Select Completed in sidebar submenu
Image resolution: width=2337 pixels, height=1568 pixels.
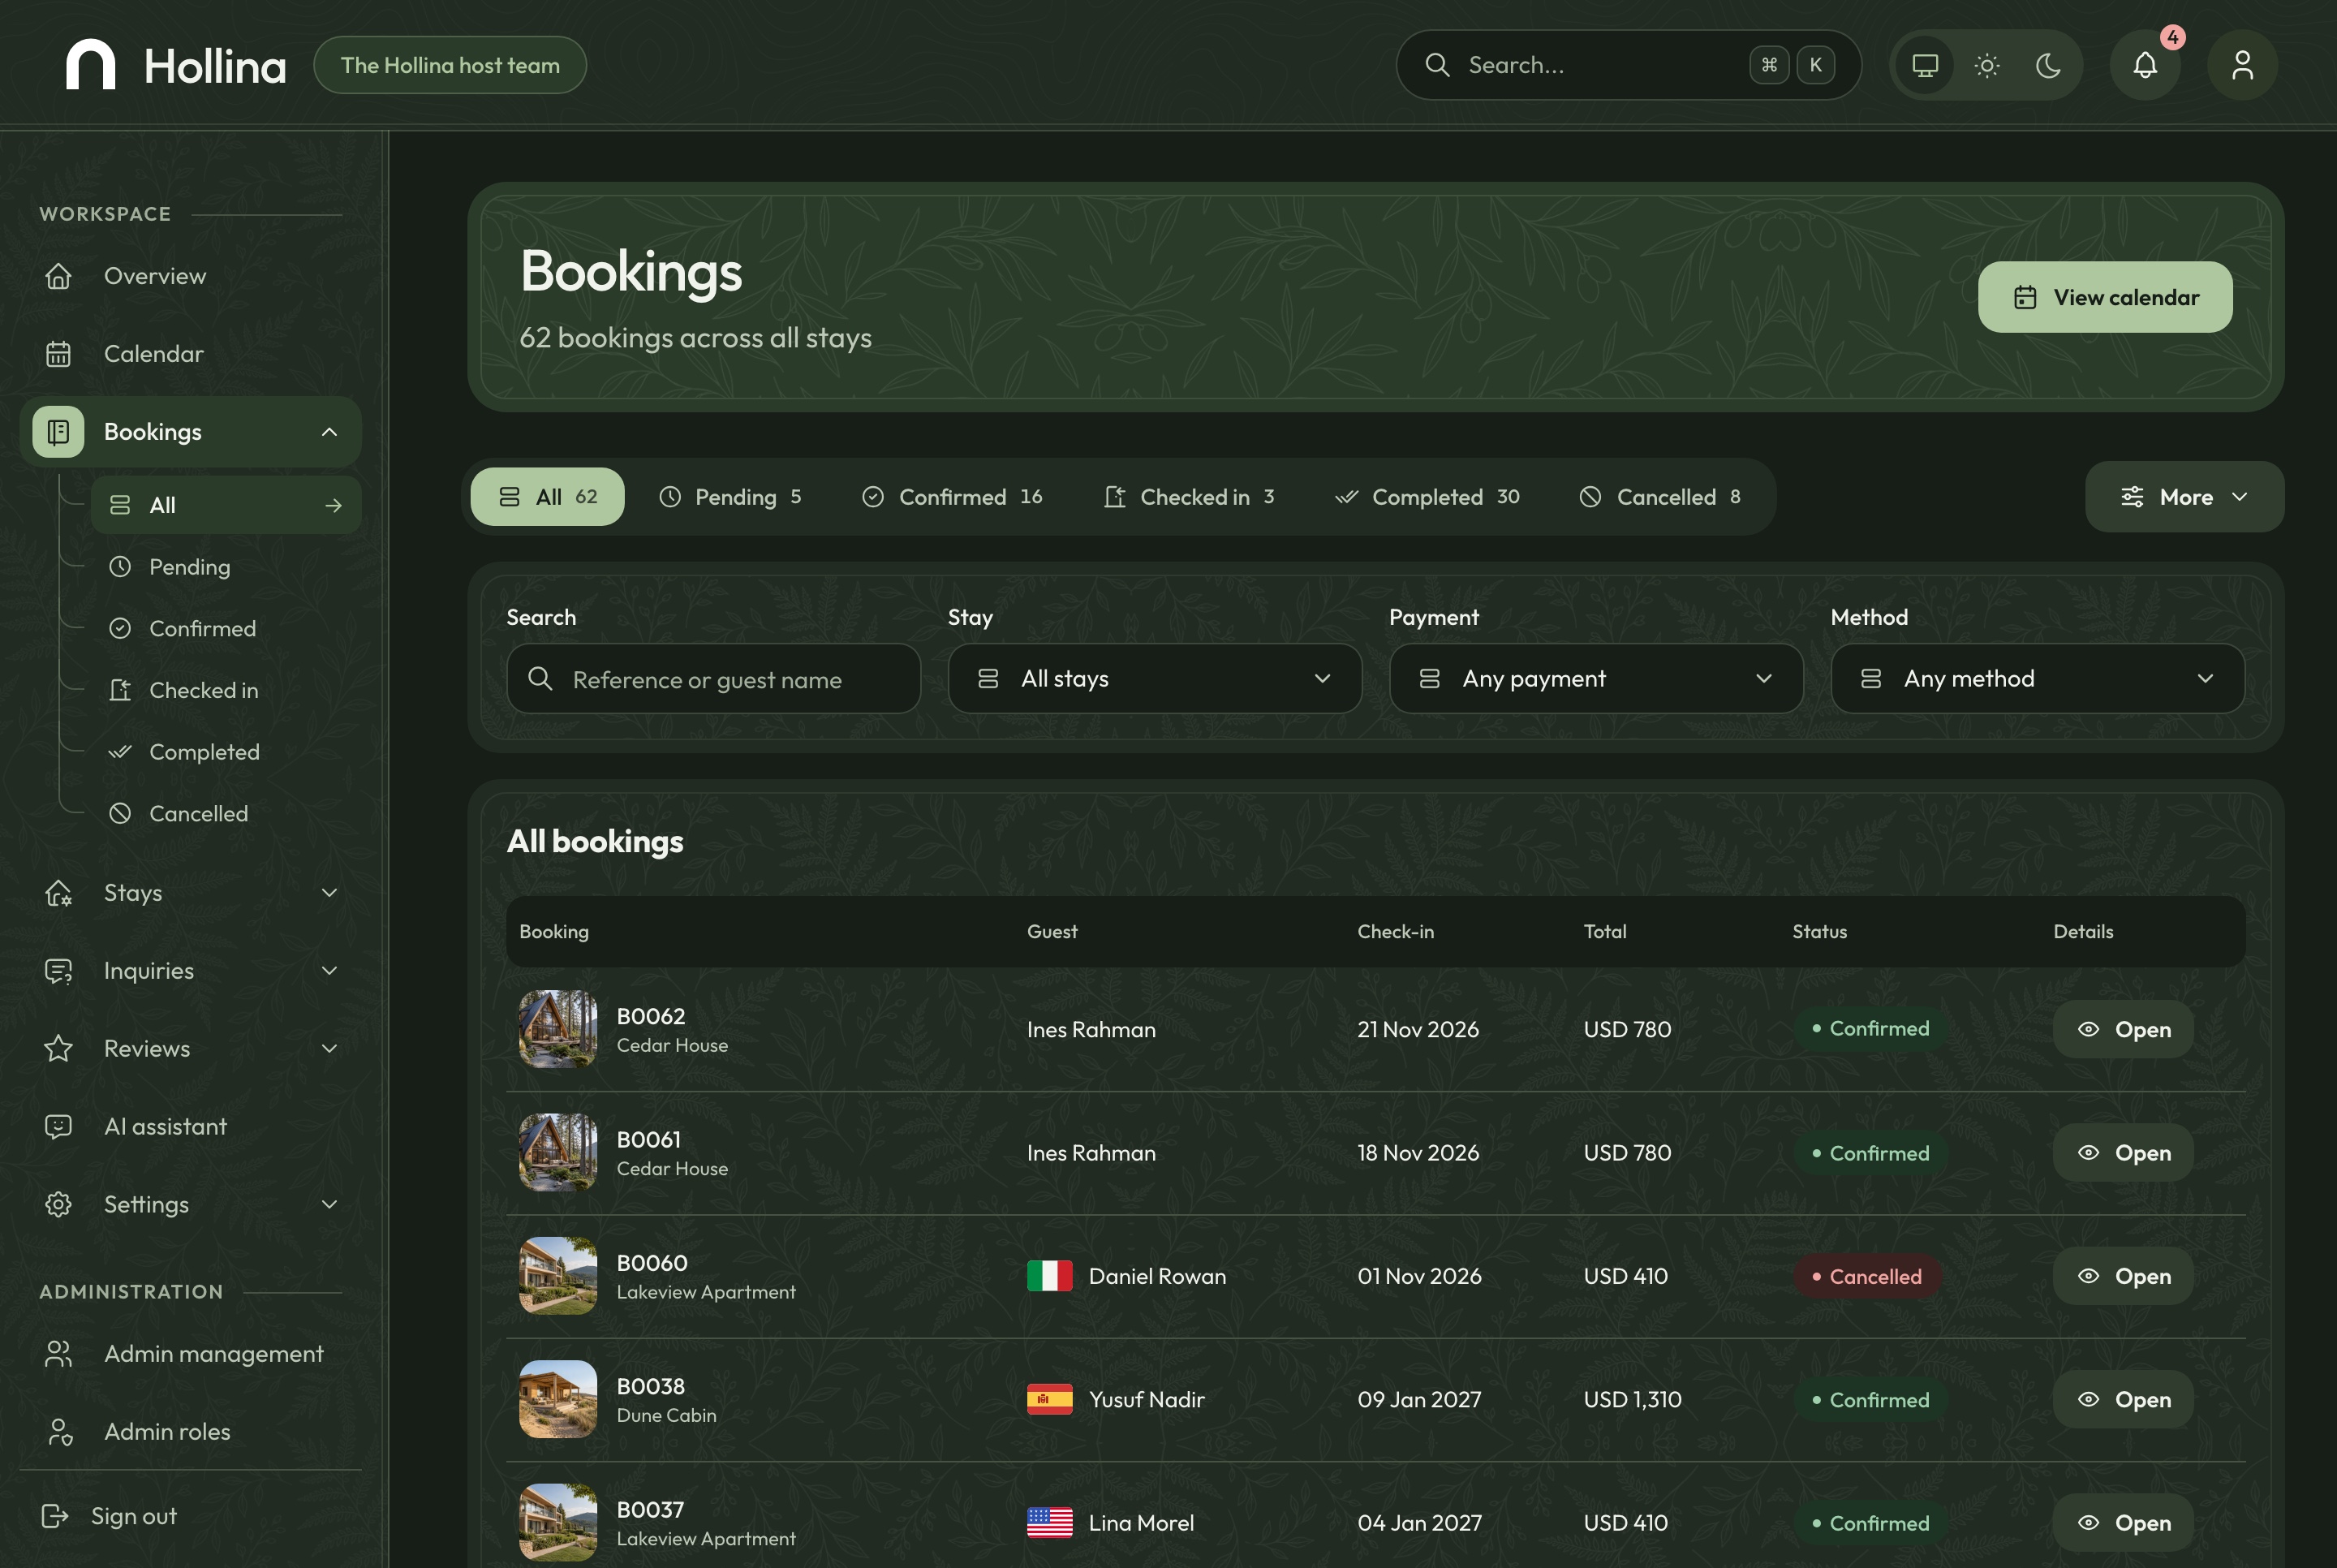click(x=226, y=752)
